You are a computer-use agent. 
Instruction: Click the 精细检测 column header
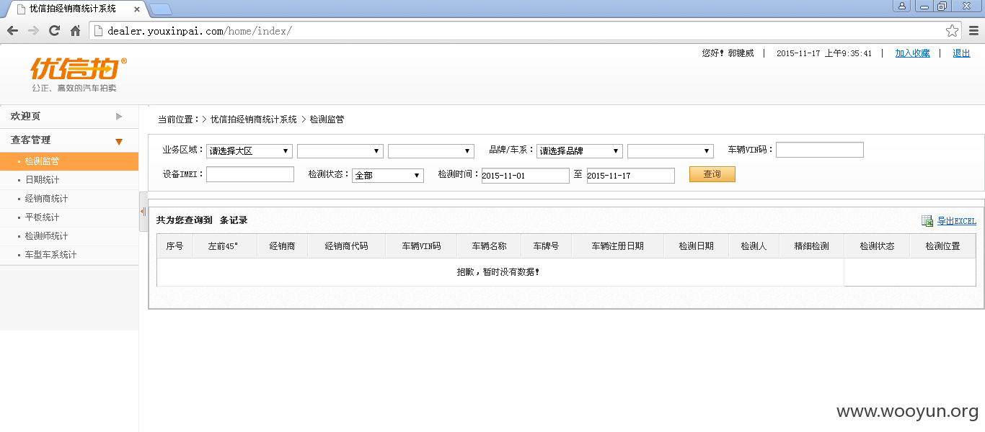coord(812,246)
